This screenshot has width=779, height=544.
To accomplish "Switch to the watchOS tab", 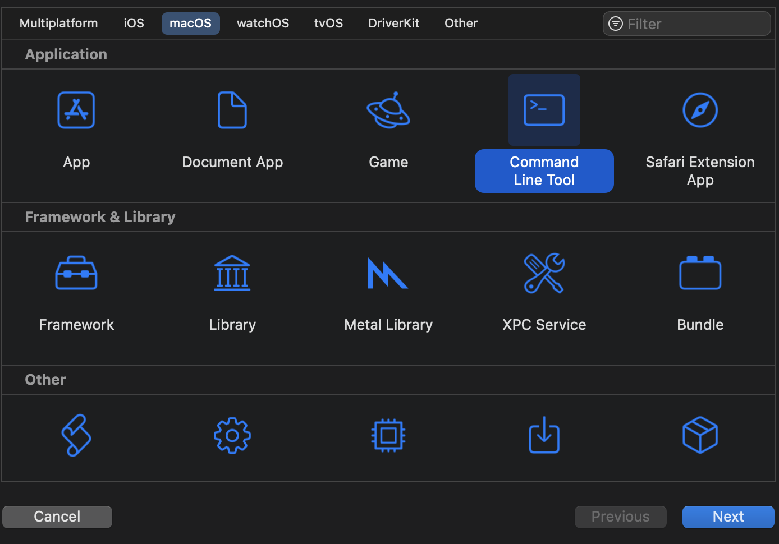I will point(263,24).
